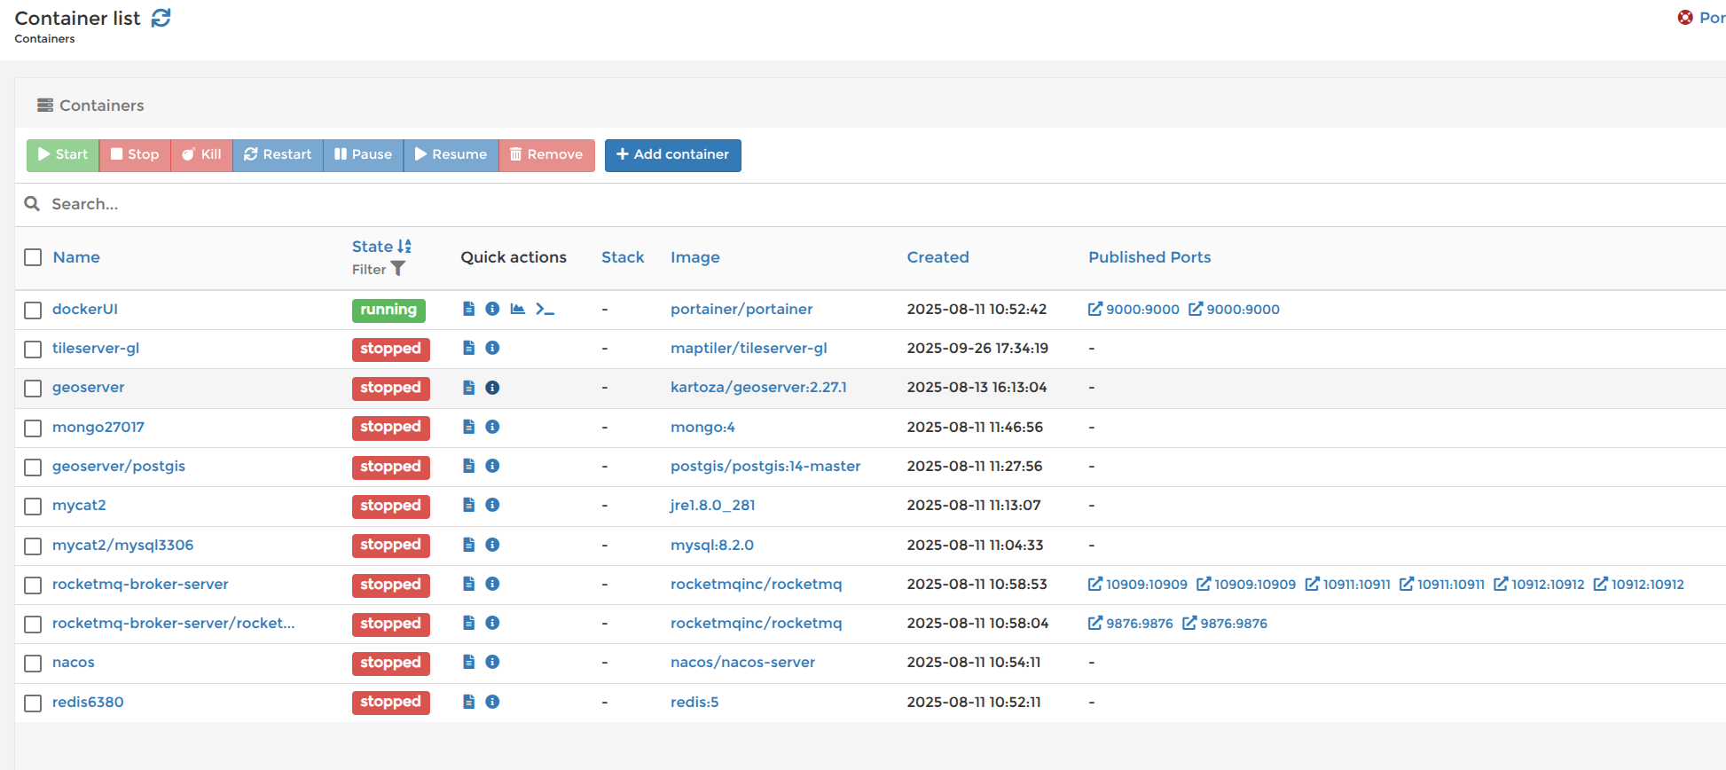
Task: Open inspect info icon for geoserver row
Action: click(x=492, y=388)
